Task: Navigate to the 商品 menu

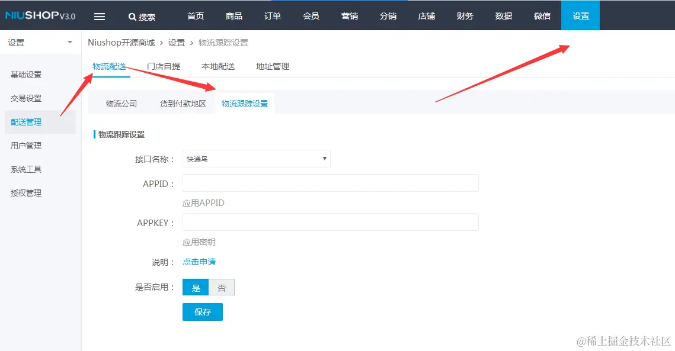Action: click(x=233, y=15)
